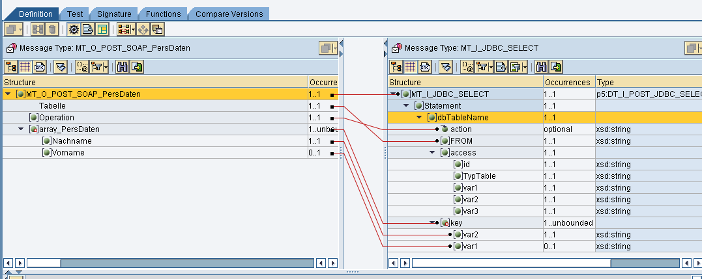702x279 pixels.
Task: Click the delete trash icon in top toolbar
Action: [52, 29]
